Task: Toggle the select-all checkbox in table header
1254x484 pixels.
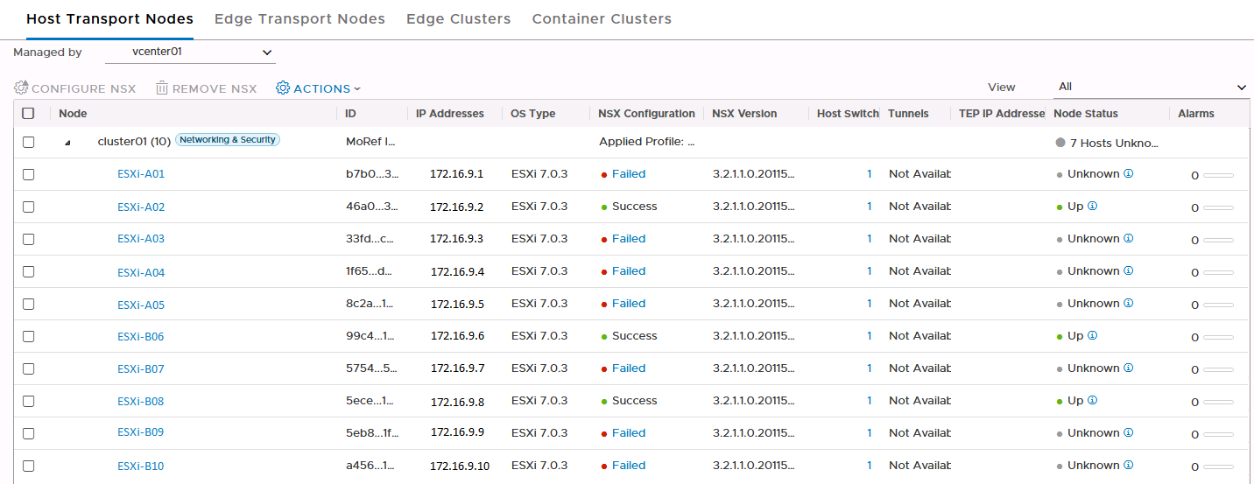Action: tap(29, 113)
